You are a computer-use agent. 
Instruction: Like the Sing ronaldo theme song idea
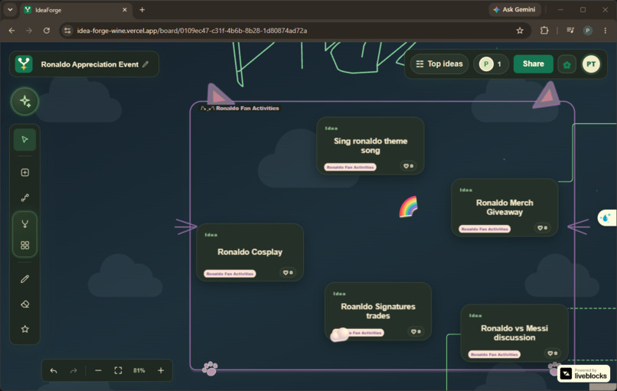pyautogui.click(x=409, y=166)
